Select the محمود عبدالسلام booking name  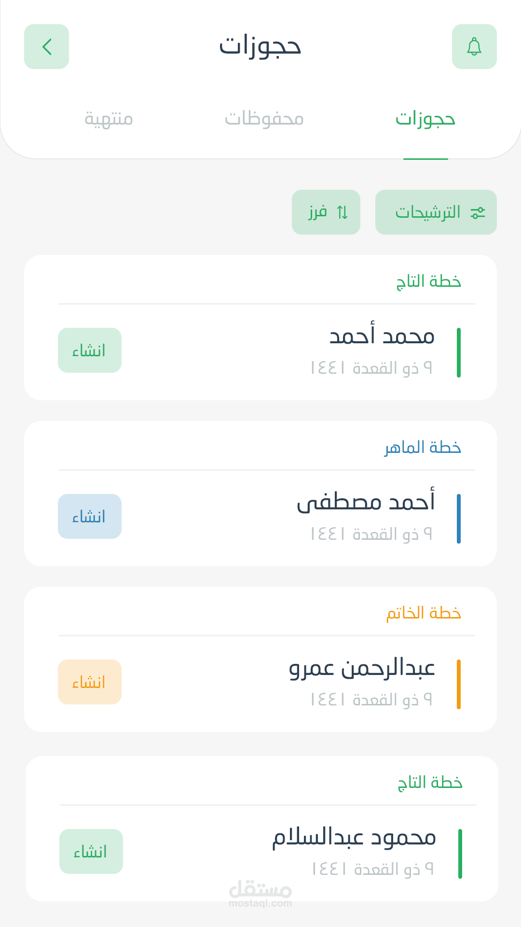coord(354,838)
